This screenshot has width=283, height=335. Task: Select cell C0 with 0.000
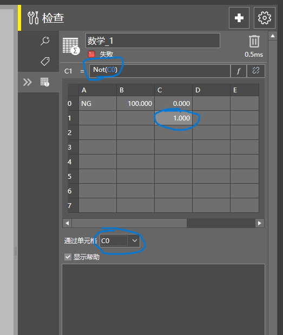point(174,103)
